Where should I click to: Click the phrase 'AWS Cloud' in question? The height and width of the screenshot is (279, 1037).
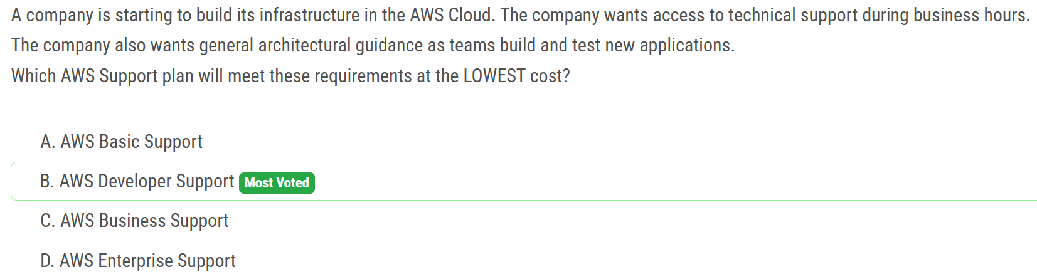451,15
